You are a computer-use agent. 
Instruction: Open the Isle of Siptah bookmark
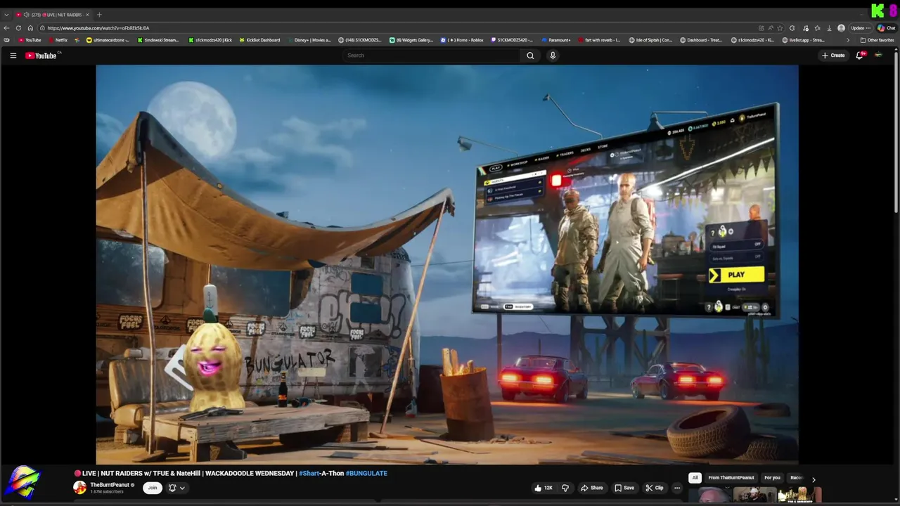pyautogui.click(x=650, y=40)
